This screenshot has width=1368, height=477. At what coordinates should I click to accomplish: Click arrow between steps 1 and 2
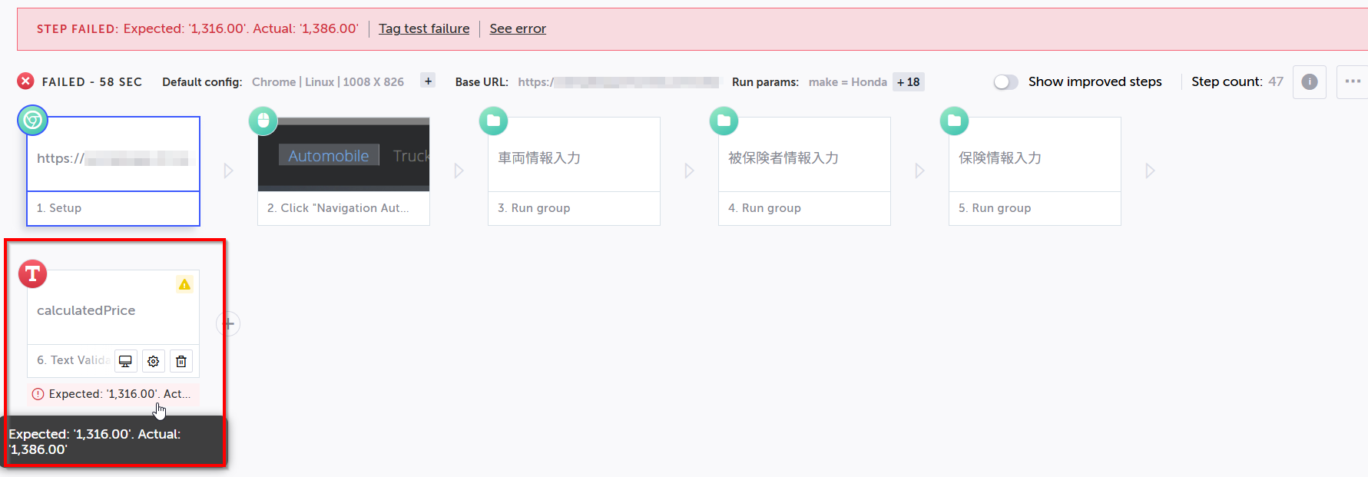tap(228, 171)
